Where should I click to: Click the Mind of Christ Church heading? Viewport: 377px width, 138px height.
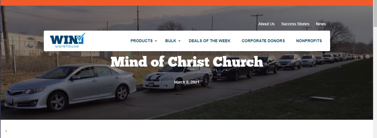pyautogui.click(x=187, y=62)
